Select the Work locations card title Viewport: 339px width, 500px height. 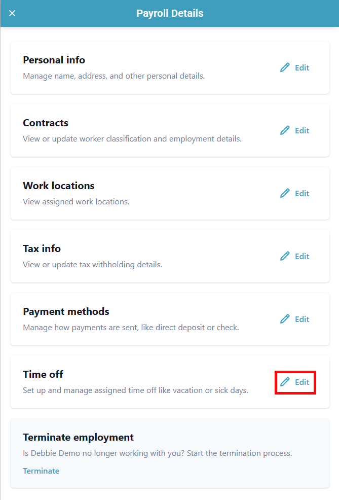click(59, 186)
